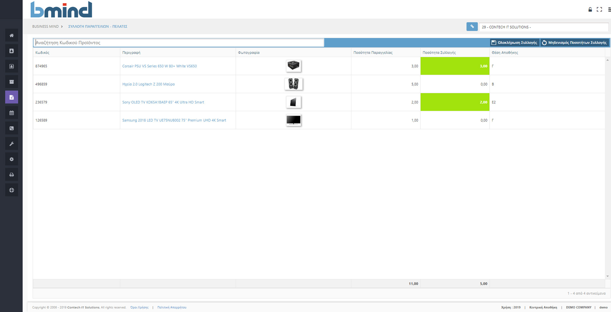Open Όροι Χρήσης footer link
611x312 pixels.
pos(139,308)
